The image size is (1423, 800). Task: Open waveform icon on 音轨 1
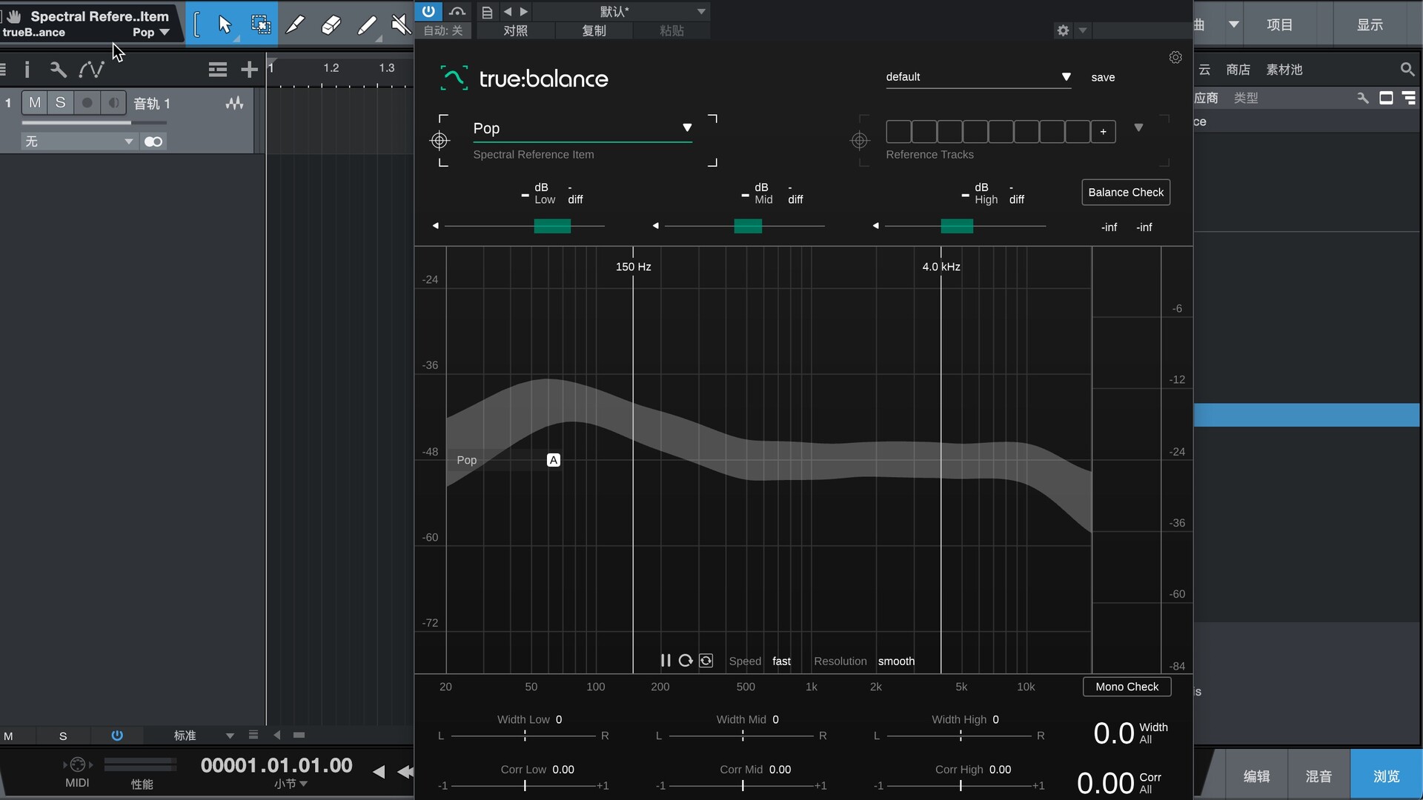(234, 104)
